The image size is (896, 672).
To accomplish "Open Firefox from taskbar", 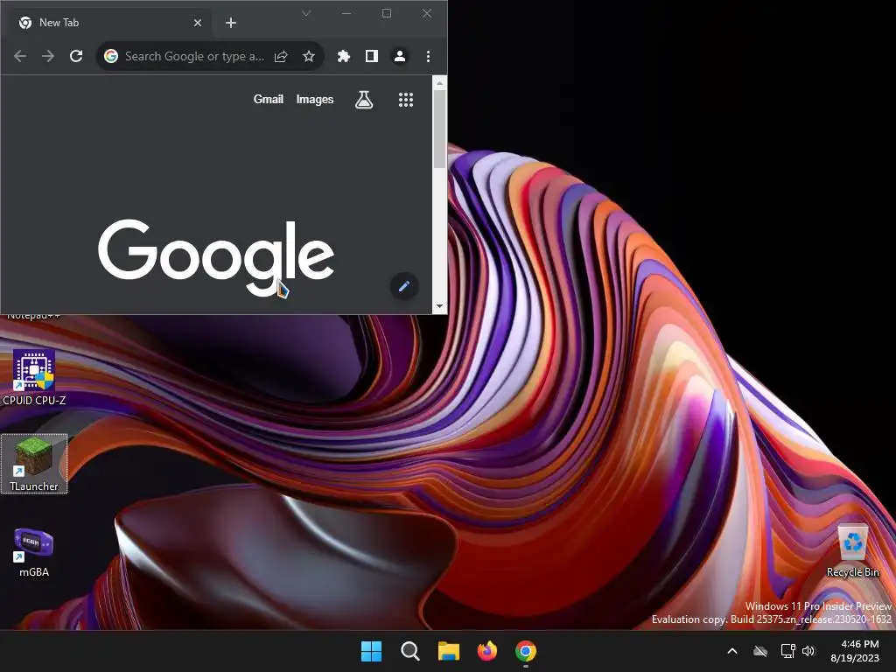I will tap(486, 651).
